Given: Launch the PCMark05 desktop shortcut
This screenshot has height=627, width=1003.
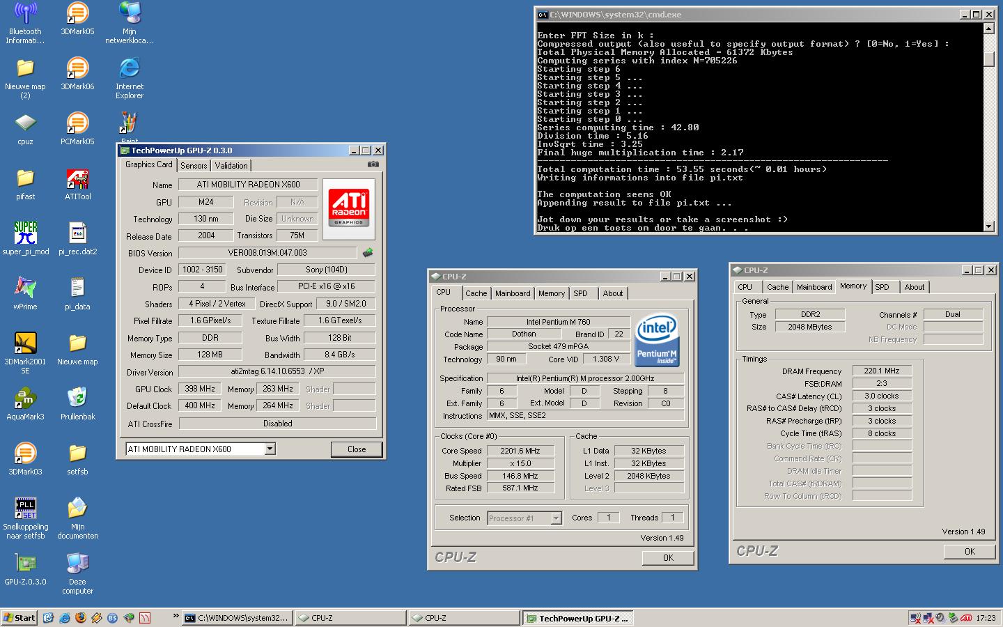Looking at the screenshot, I should pos(77,129).
